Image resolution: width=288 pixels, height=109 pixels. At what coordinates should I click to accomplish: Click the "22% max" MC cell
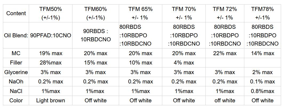225,53
